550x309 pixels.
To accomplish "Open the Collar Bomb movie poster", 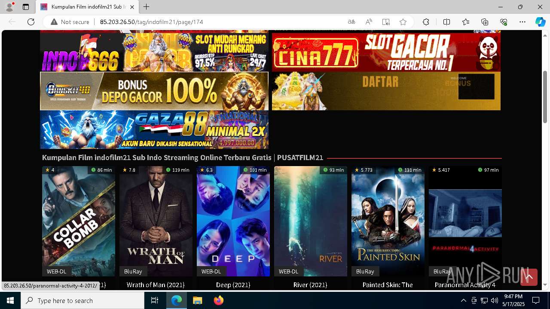I will pyautogui.click(x=79, y=221).
